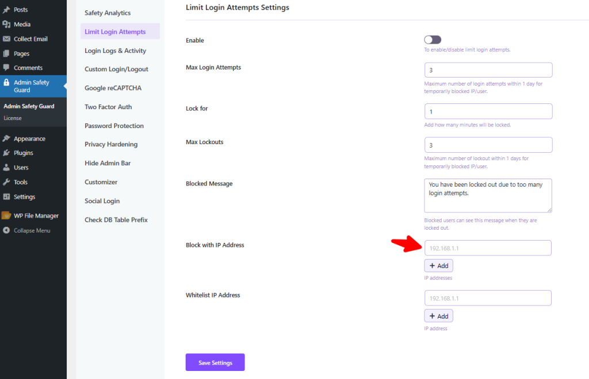Click Add under Whitelist IP Address

[438, 316]
